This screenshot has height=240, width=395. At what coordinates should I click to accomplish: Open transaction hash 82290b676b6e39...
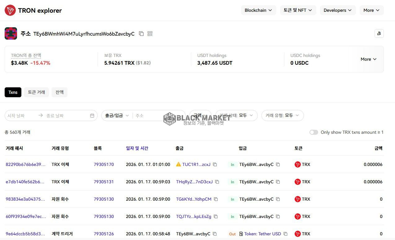tap(25, 164)
